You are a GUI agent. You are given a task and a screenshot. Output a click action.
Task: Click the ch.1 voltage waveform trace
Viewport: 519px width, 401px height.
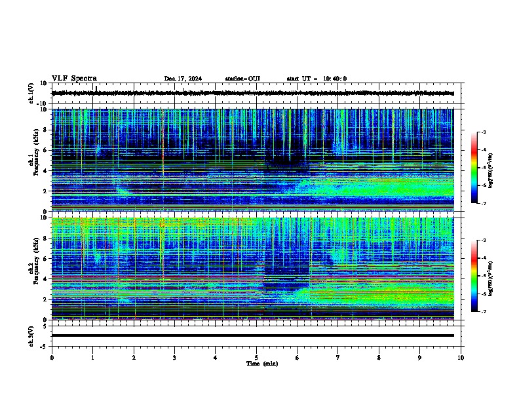tap(252, 93)
